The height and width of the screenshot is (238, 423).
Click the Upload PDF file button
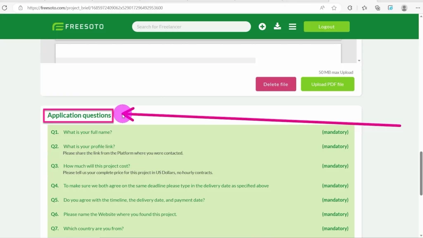(328, 84)
